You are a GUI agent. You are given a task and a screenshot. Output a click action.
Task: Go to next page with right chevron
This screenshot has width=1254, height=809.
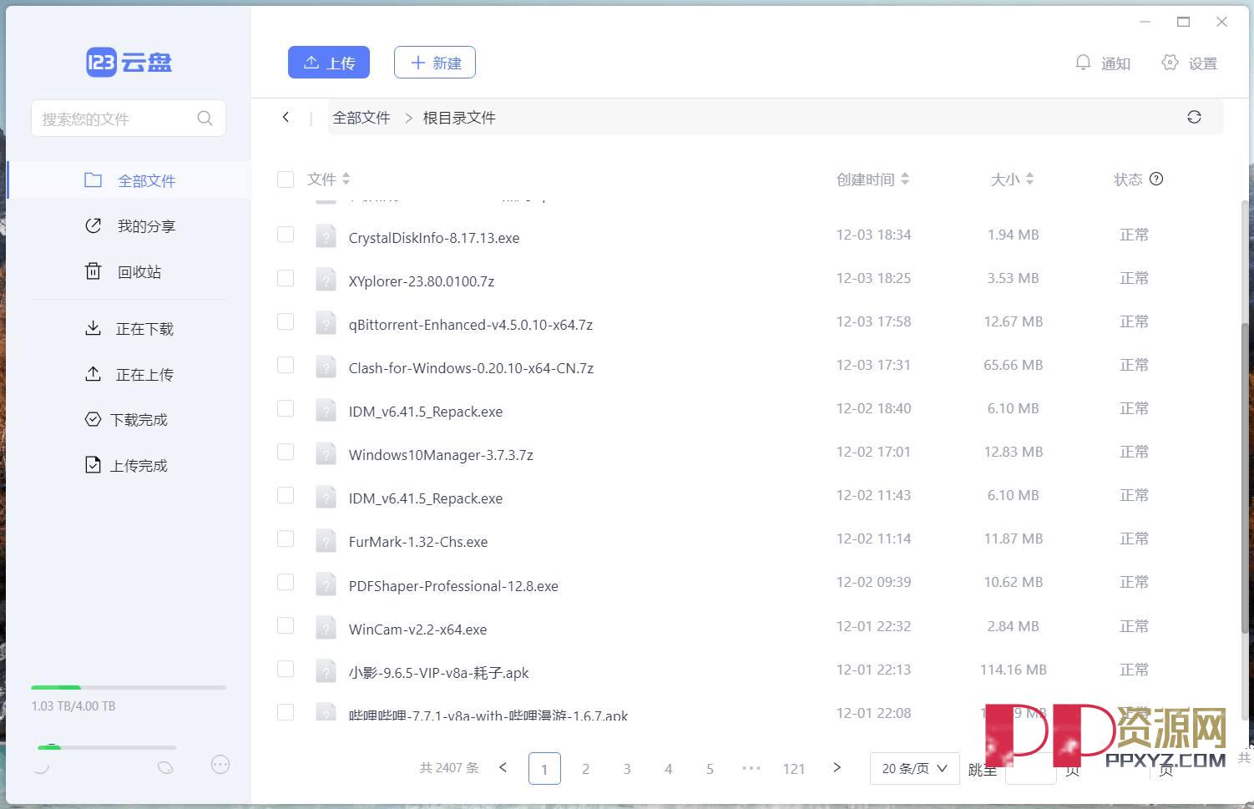click(x=837, y=767)
